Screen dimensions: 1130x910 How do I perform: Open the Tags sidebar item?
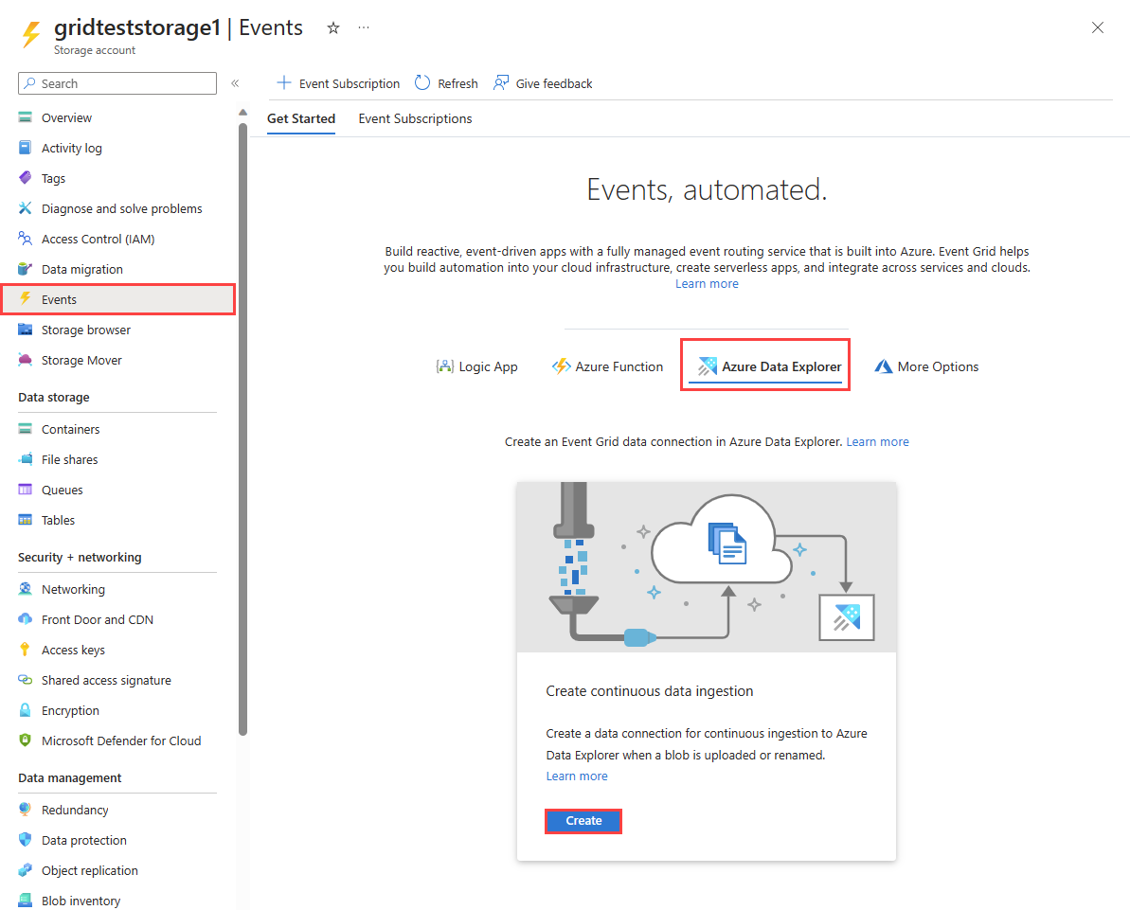click(x=53, y=178)
